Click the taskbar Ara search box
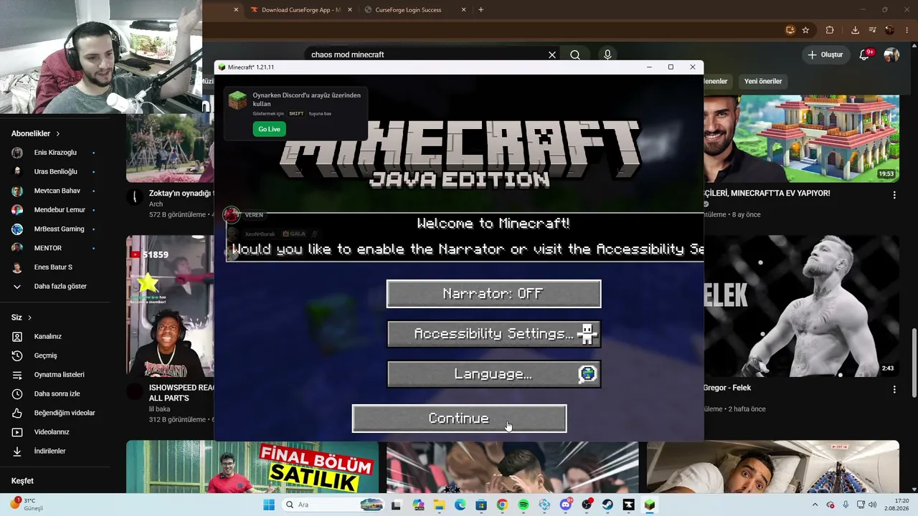Viewport: 918px width, 516px height. pos(333,505)
